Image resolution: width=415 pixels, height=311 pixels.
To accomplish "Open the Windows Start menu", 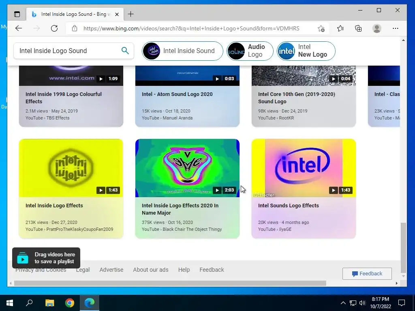I will (x=10, y=303).
